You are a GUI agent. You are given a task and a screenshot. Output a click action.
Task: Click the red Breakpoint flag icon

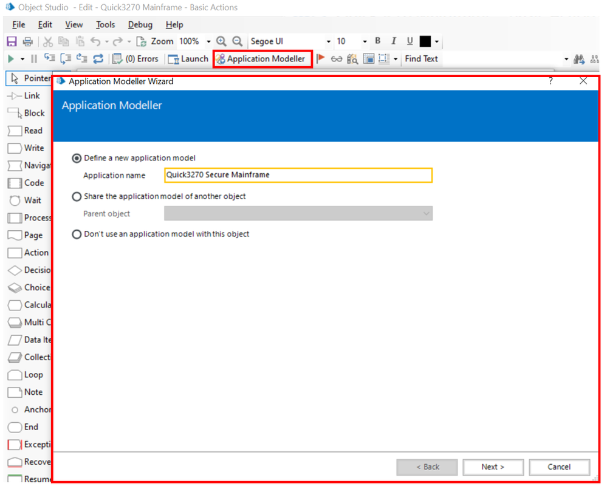321,58
